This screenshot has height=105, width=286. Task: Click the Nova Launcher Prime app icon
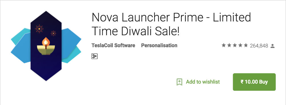pos(46,46)
